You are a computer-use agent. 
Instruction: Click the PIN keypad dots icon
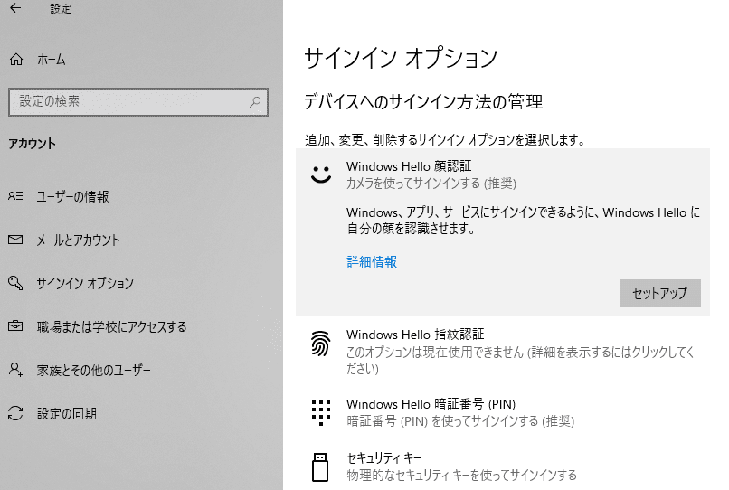point(321,412)
